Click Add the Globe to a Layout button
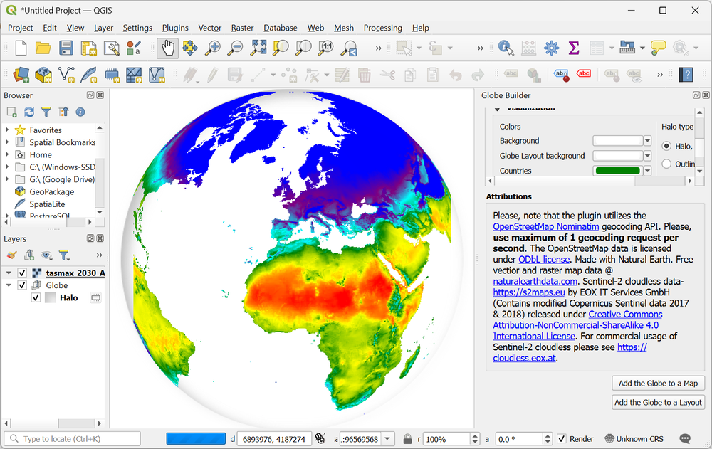Screen dimensions: 712x449 coord(658,402)
